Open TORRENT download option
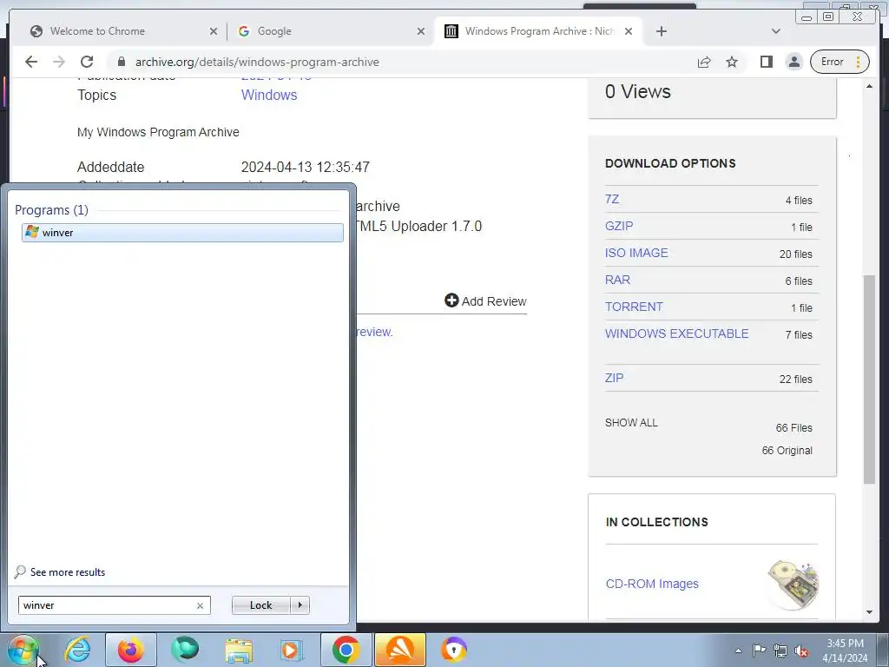Image resolution: width=889 pixels, height=667 pixels. point(634,307)
